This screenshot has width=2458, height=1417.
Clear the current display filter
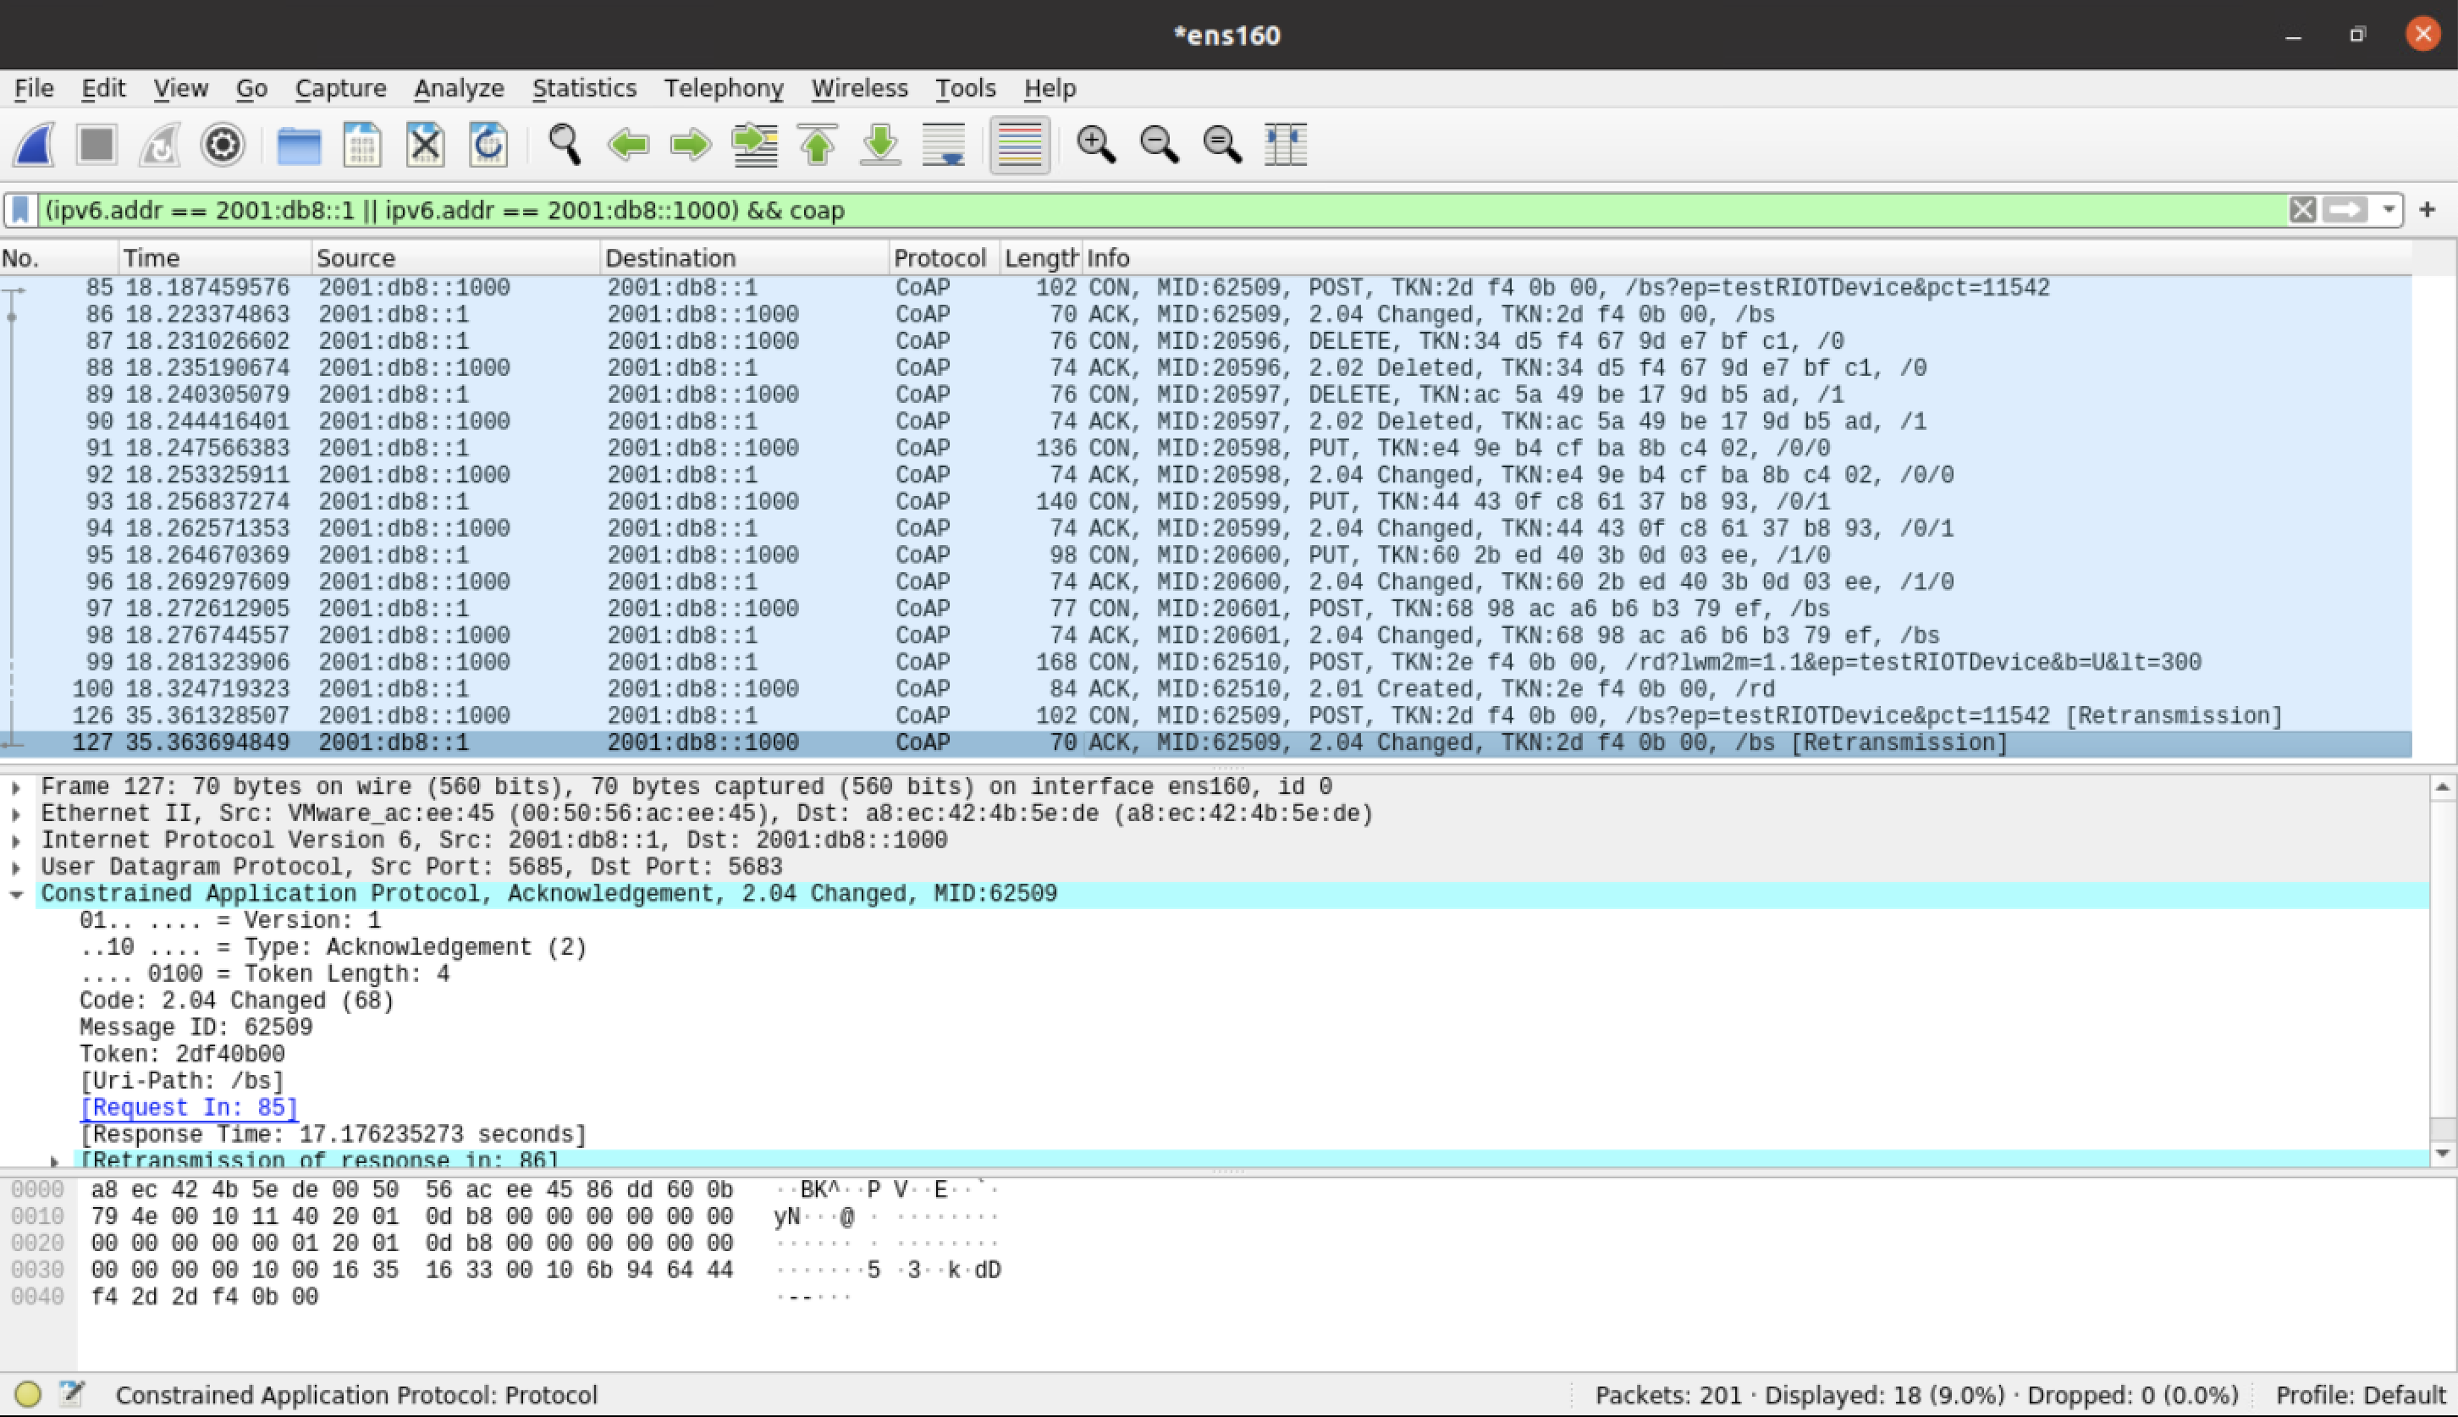click(x=2303, y=209)
